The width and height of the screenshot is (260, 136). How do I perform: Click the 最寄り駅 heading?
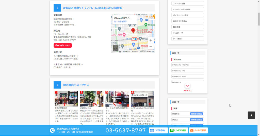point(58,52)
